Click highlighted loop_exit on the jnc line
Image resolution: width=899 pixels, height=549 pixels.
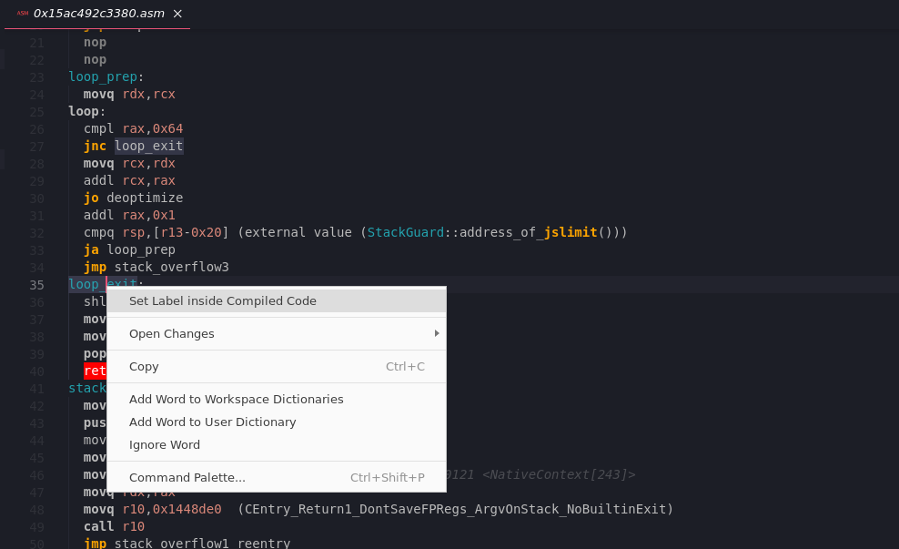click(148, 147)
